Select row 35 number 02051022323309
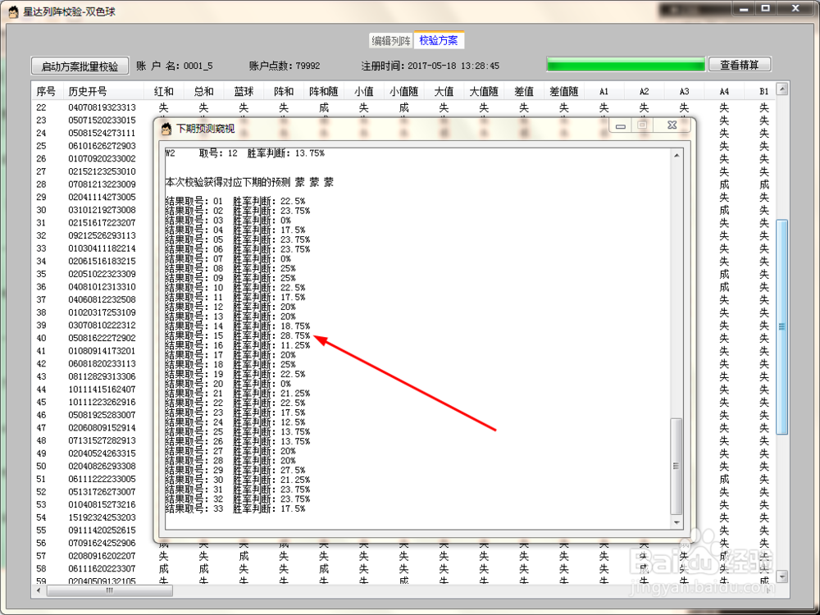820x615 pixels. pyautogui.click(x=102, y=274)
